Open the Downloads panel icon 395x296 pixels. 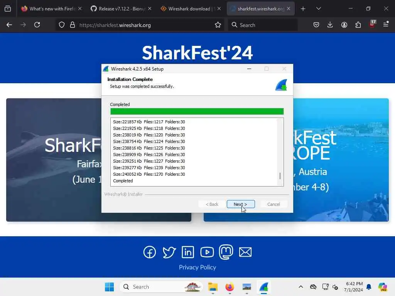pyautogui.click(x=330, y=25)
